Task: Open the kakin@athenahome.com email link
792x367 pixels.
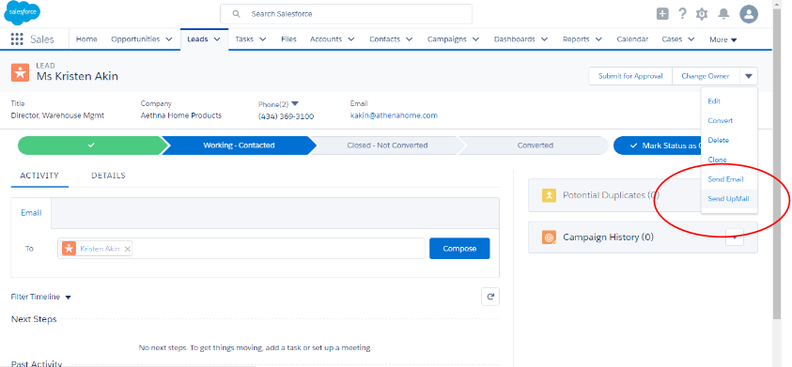Action: (394, 115)
